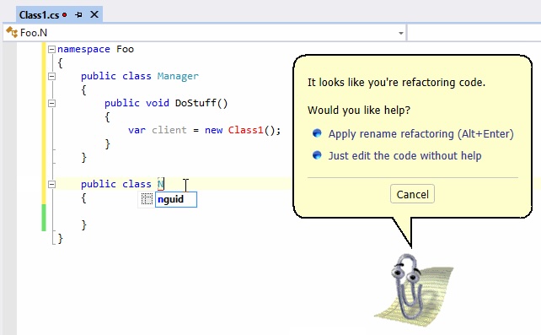The height and width of the screenshot is (335, 541).
Task: Select nguid in the IntelliSense list
Action: (x=176, y=200)
